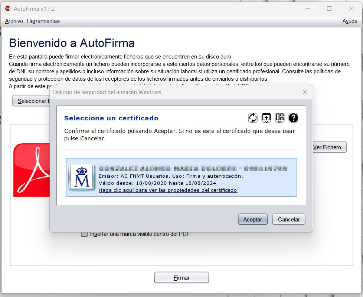363x297 pixels.
Task: Open certificate store from file icon
Action: tap(266, 118)
